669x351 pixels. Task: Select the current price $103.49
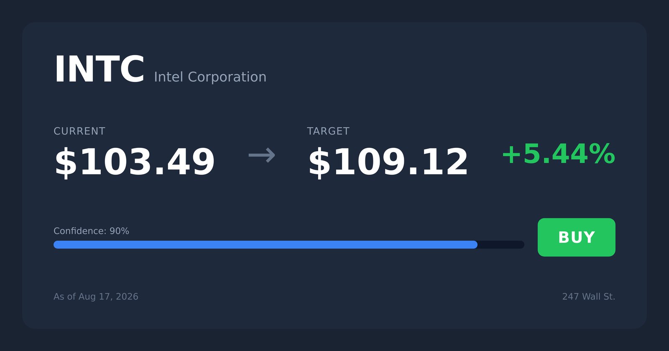pos(134,162)
